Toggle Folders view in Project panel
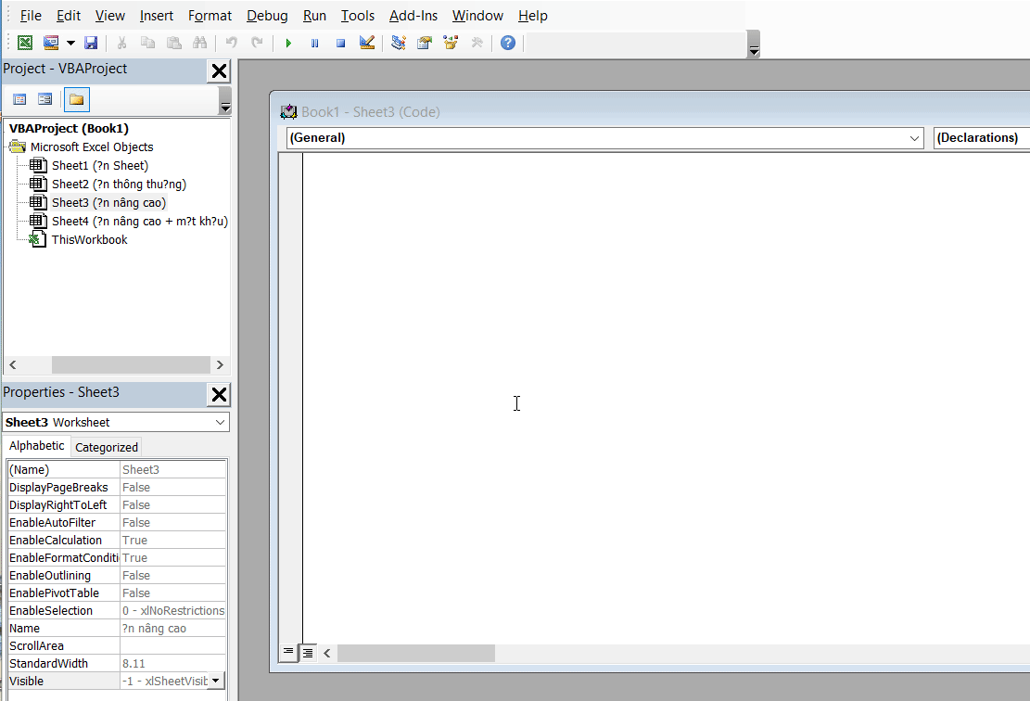1030x701 pixels. pyautogui.click(x=77, y=99)
